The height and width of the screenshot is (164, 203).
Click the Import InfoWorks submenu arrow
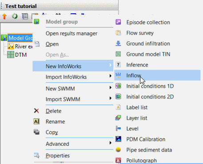111,76
